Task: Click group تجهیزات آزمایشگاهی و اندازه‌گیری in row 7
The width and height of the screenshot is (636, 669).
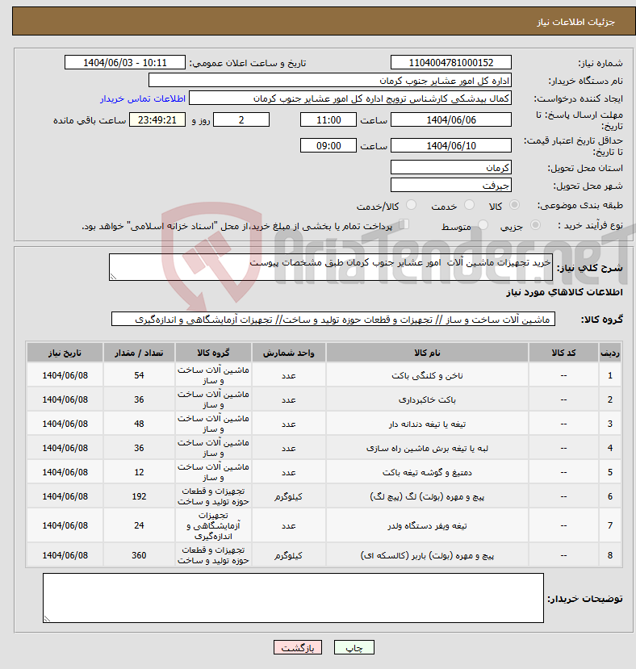Action: 213,525
